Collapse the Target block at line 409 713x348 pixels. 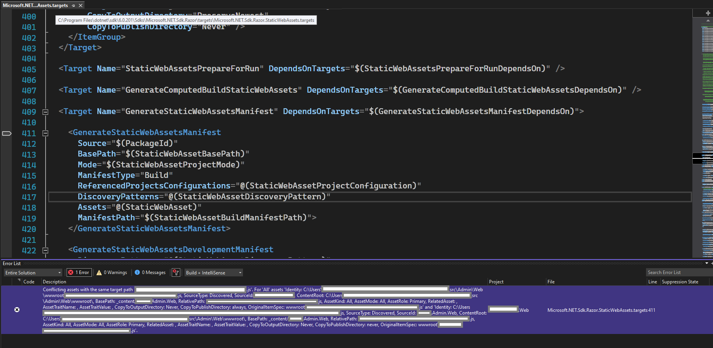pyautogui.click(x=45, y=112)
